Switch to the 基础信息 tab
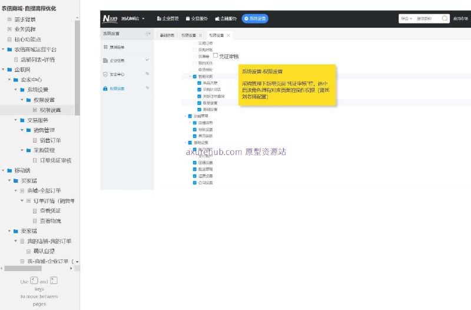 (x=167, y=35)
